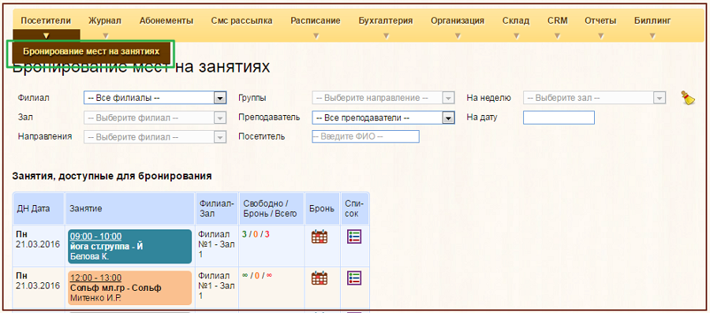Screen dimensions: 710x313
Task: Click the Занятие column header
Action: click(130, 208)
